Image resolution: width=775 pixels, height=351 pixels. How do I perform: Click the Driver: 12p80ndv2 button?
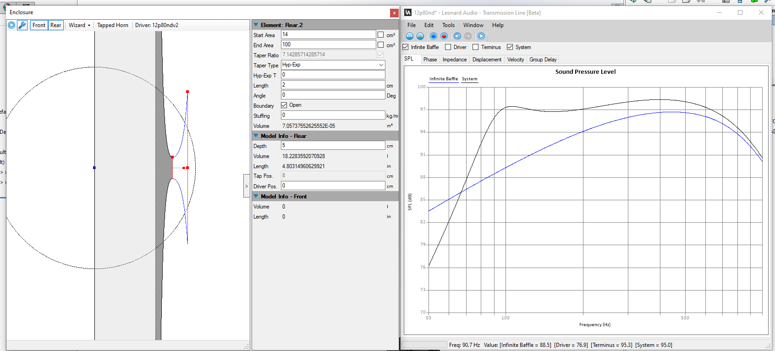coord(157,25)
